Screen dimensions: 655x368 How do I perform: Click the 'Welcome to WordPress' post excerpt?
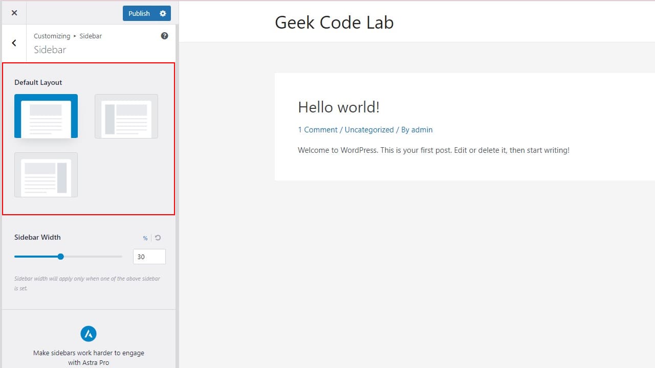click(x=433, y=150)
